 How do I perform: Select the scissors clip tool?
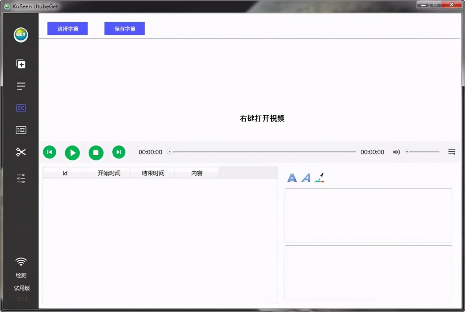click(21, 152)
